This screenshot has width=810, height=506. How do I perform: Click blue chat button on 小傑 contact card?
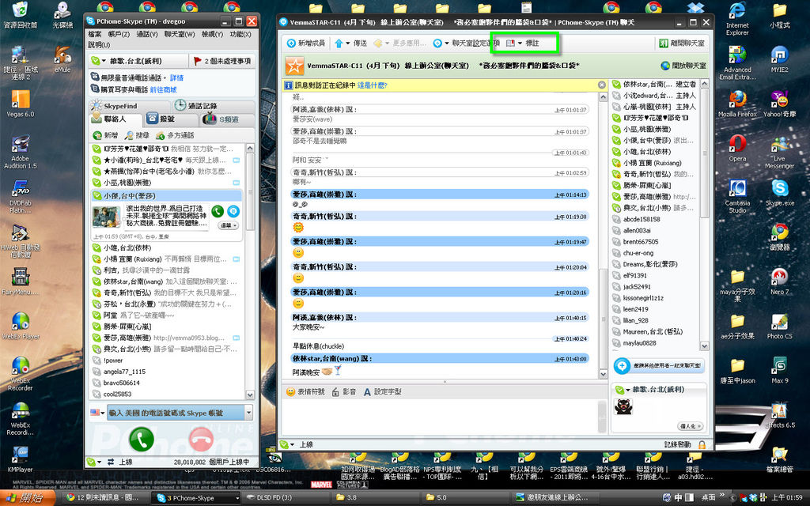[233, 210]
